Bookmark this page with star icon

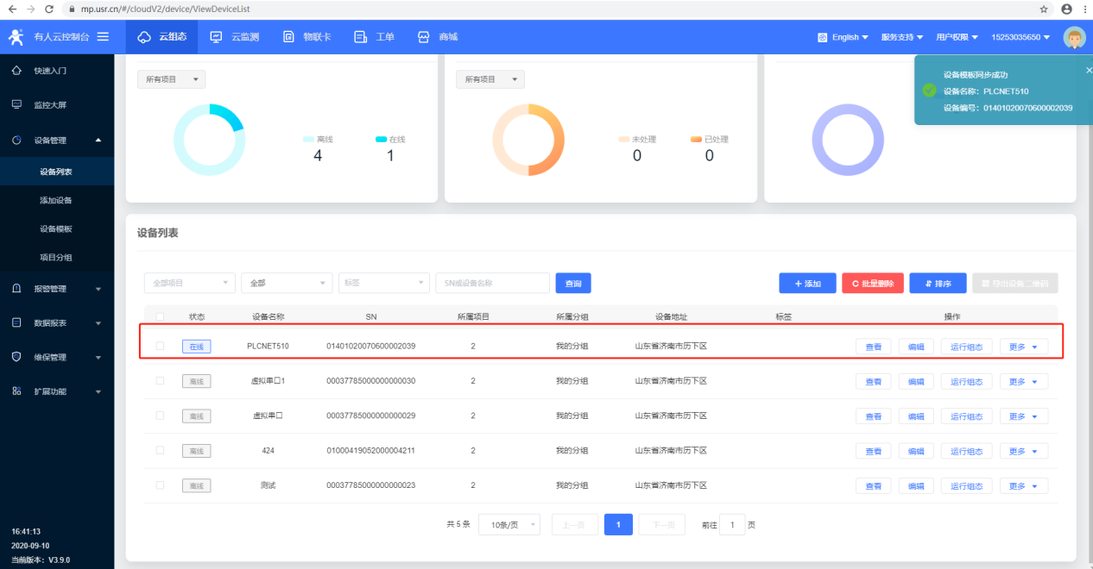click(1044, 9)
